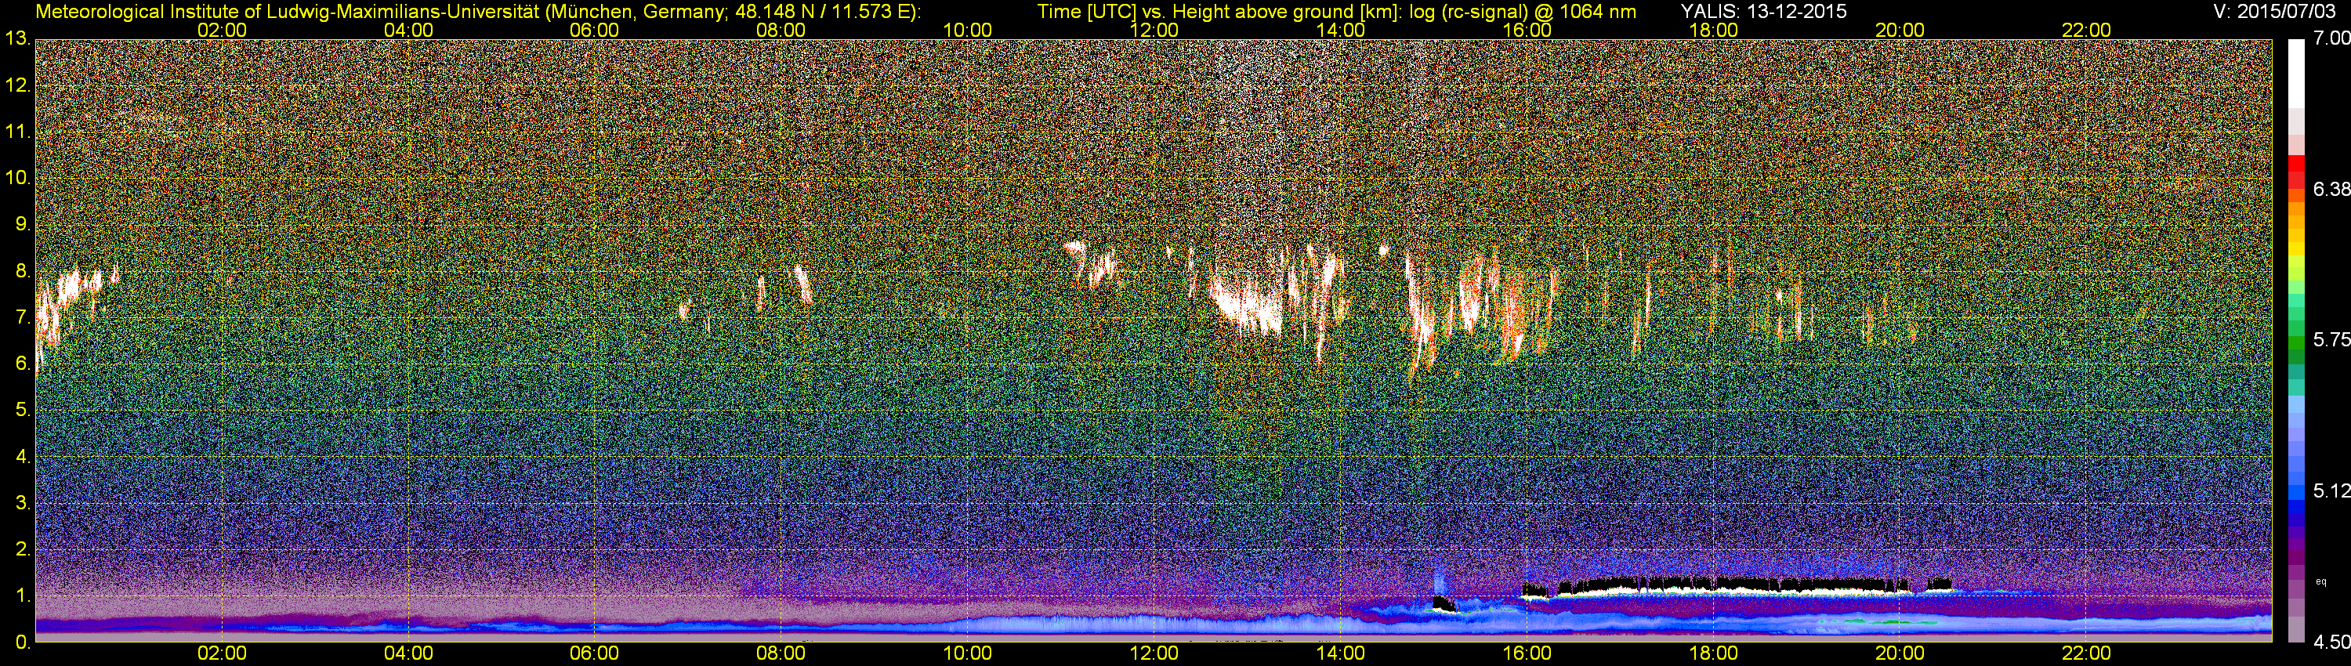Click the 6. km height axis label
This screenshot has height=666, width=2351.
click(22, 363)
